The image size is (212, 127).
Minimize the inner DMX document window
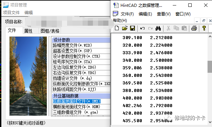pos(197,21)
